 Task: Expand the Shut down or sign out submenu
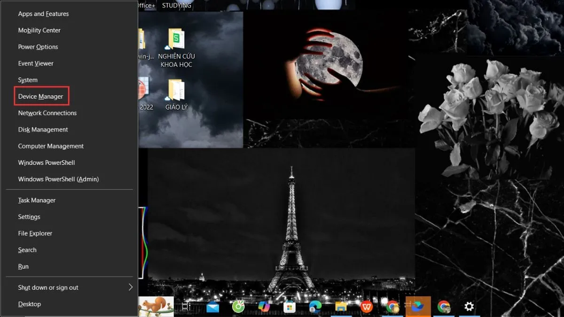[x=49, y=287]
